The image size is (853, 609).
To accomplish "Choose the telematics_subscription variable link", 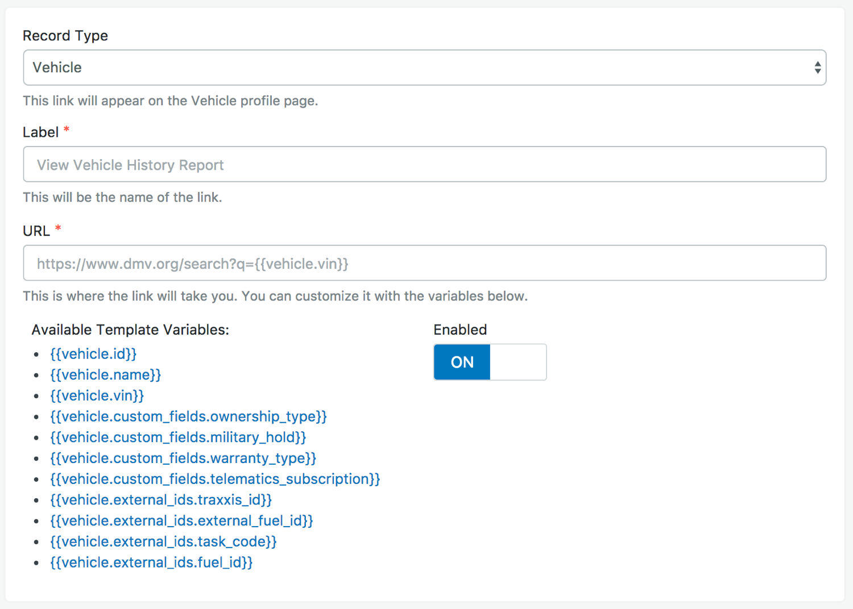I will (215, 479).
